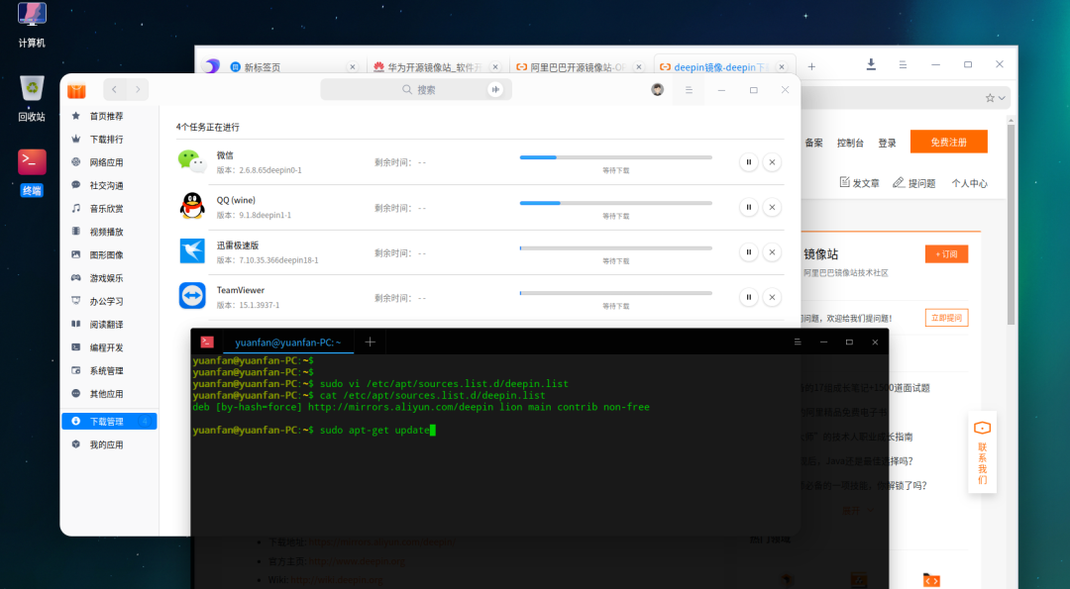
Task: Click 免费注册 button in browser
Action: [x=948, y=142]
